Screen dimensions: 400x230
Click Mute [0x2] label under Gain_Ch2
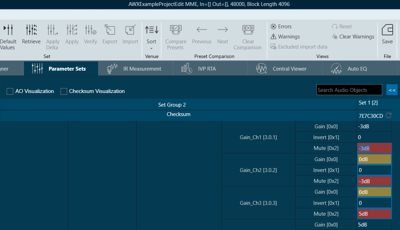(x=326, y=181)
